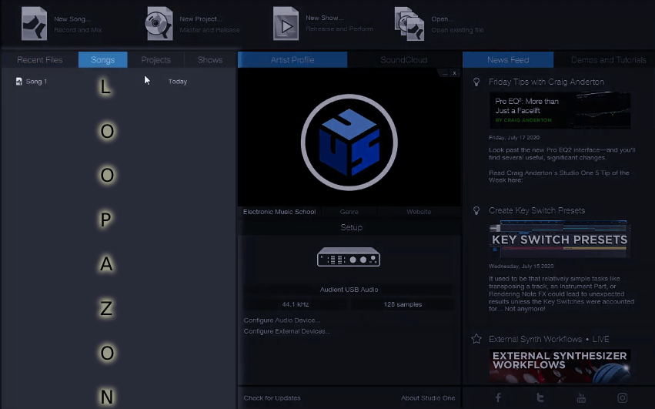Click the Friday, July 17 2020 date

(x=514, y=138)
